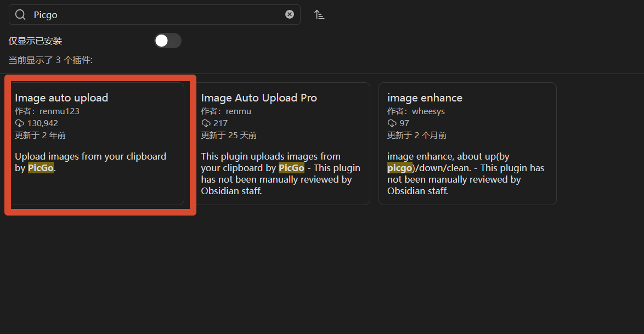Click the 当前显示了 3 个插件 status text
The image size is (644, 334).
tap(50, 60)
